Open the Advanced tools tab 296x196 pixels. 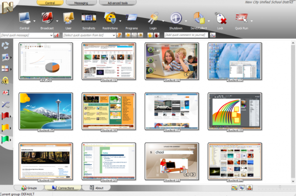pos(118,3)
